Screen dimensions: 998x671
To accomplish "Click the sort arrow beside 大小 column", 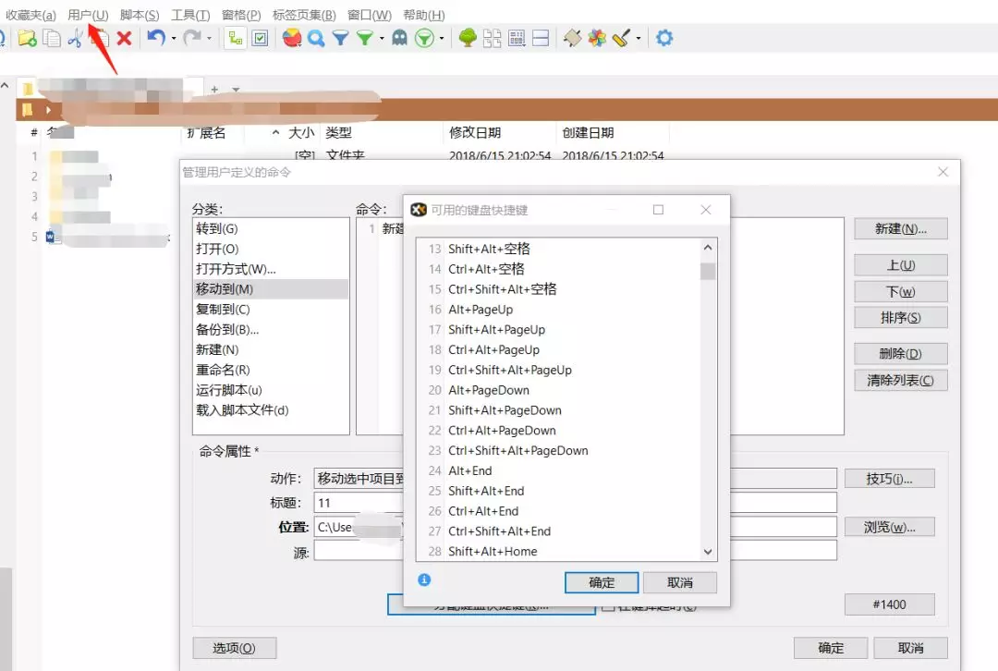I will click(x=275, y=132).
